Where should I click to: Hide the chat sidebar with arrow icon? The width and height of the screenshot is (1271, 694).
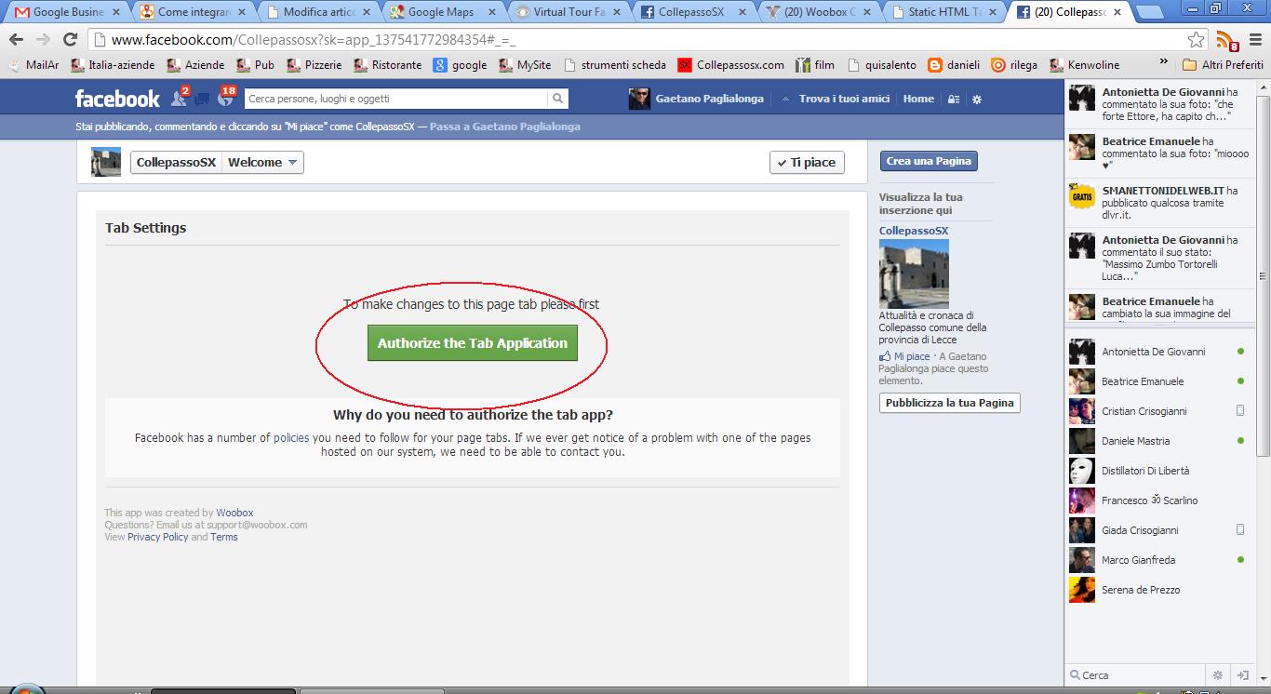point(1242,675)
